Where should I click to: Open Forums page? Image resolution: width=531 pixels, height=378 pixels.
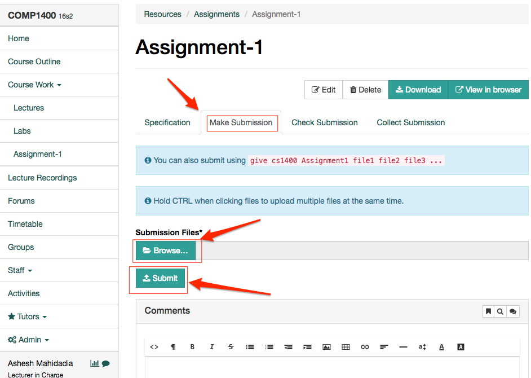click(x=59, y=201)
